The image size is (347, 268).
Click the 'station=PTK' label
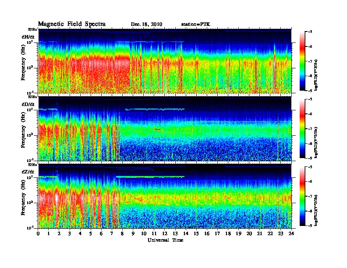tap(196, 24)
